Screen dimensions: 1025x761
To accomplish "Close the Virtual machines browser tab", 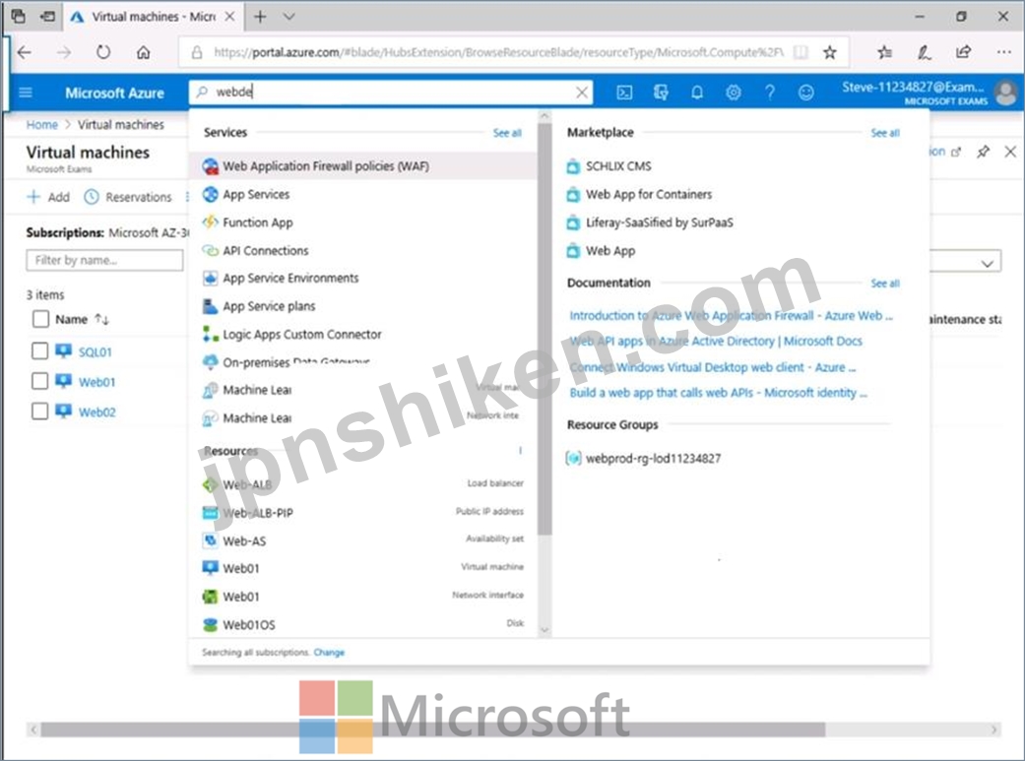I will [x=229, y=17].
